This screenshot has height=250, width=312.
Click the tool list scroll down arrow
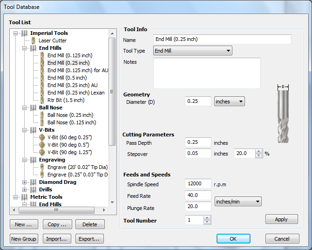point(112,203)
